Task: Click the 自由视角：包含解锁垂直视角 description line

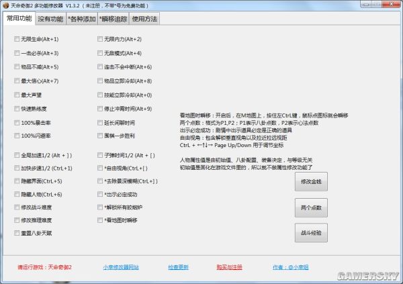Action: click(233, 138)
